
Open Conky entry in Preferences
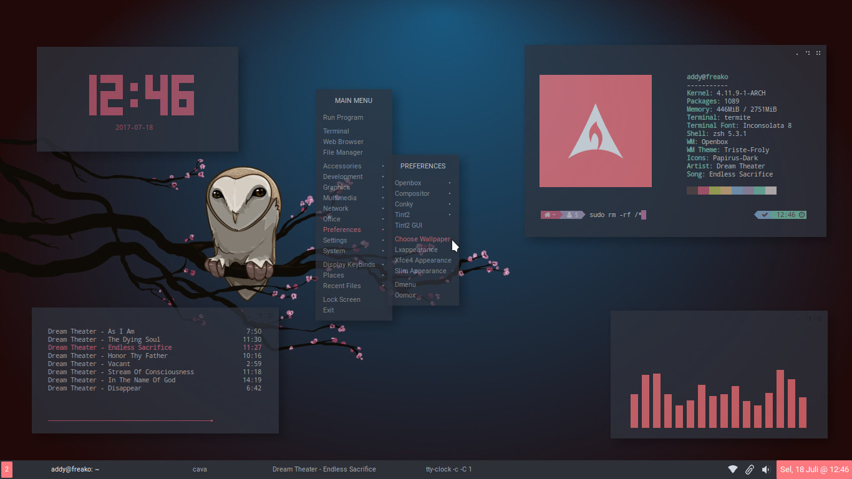click(423, 204)
